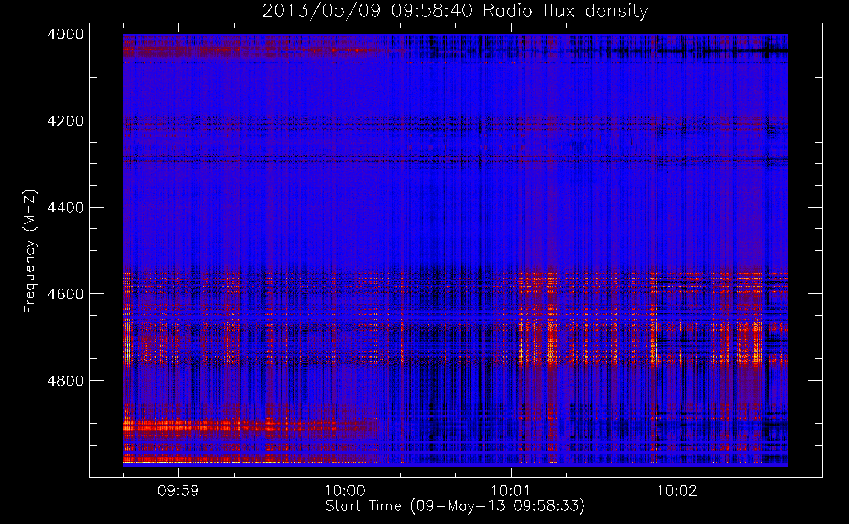849x524 pixels.
Task: Click the 4800 frequency axis label
Action: coord(66,381)
